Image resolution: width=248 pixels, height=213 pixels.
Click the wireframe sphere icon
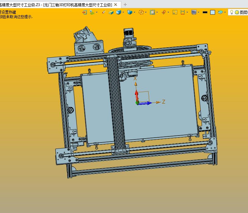(141, 12)
